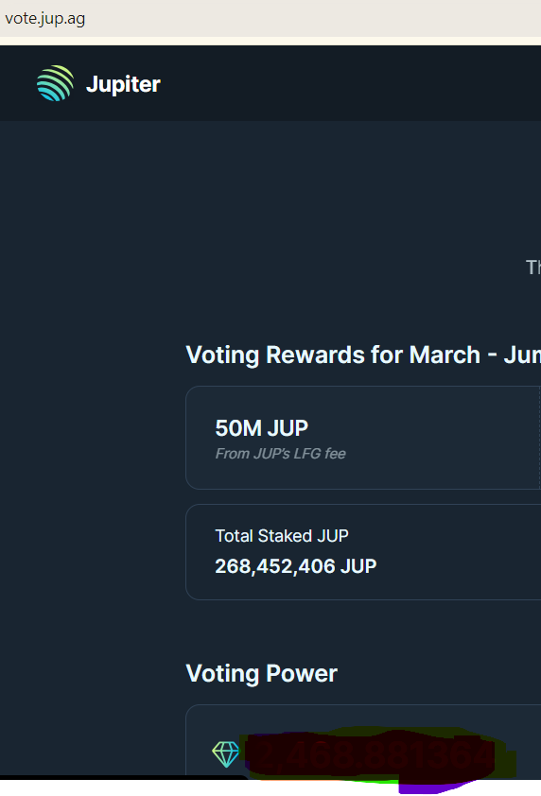Click the purple scribble at the bottom edge
This screenshot has height=796, width=541.
tap(437, 787)
